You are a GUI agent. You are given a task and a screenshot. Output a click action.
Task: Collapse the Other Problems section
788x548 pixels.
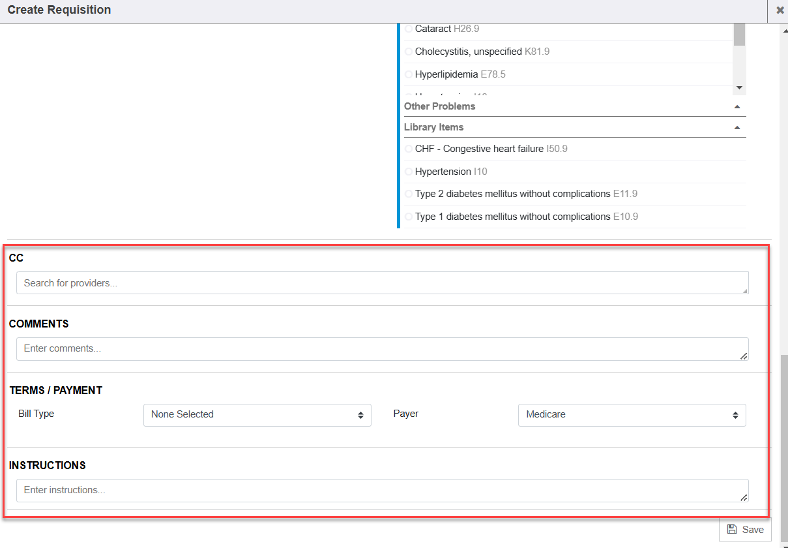[737, 106]
